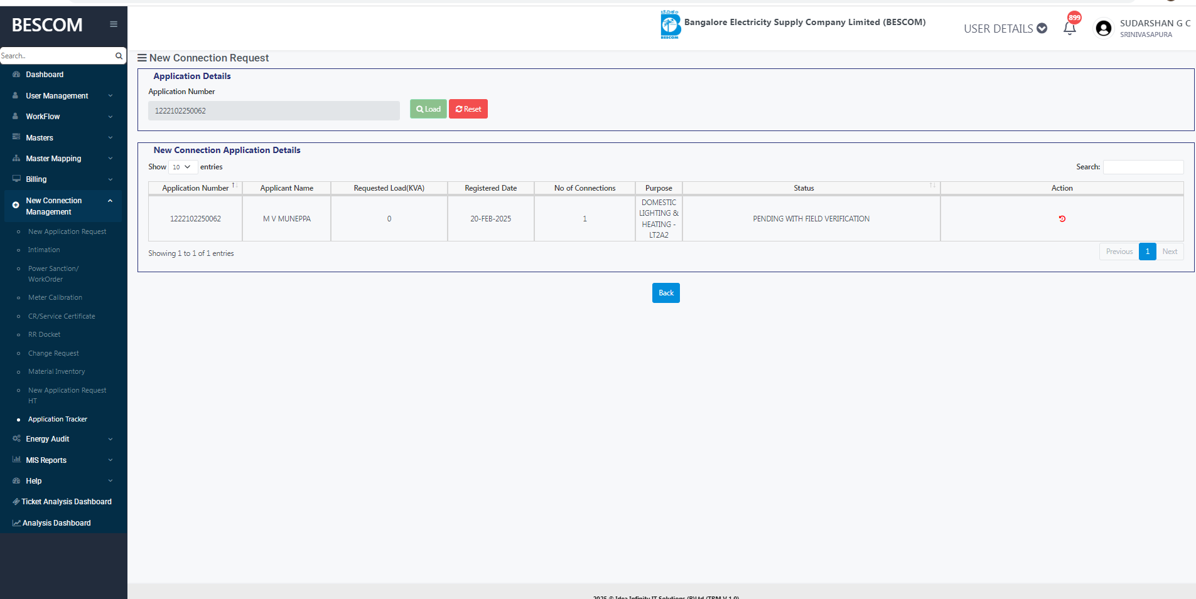Open the notifications bell icon
This screenshot has width=1196, height=599.
point(1070,28)
